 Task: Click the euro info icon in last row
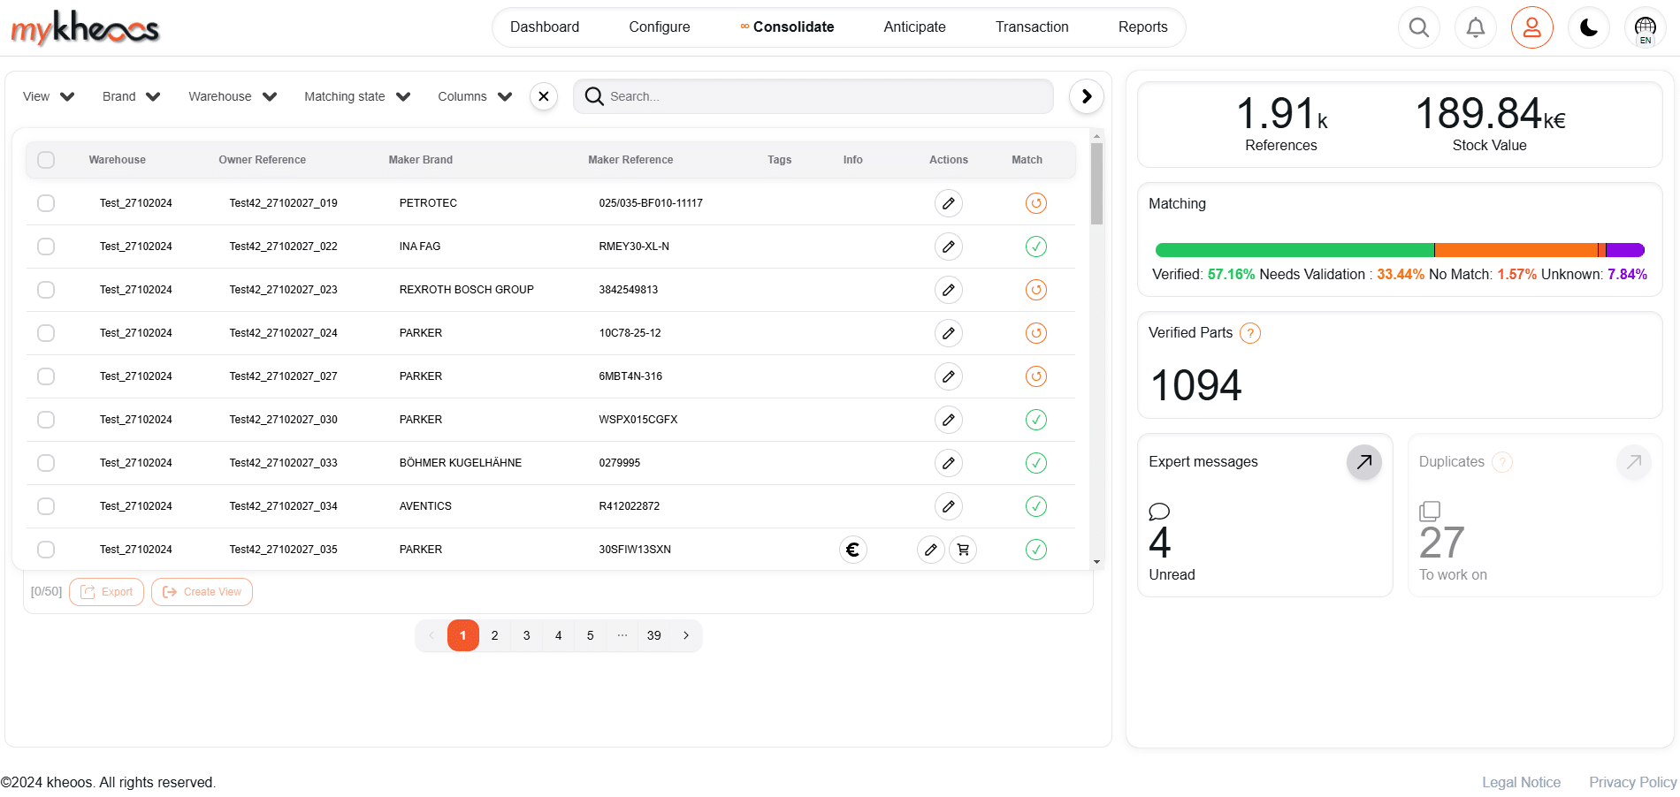point(852,550)
